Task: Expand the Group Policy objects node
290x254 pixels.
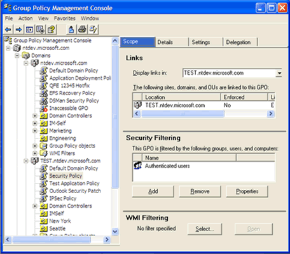Action: (x=35, y=146)
